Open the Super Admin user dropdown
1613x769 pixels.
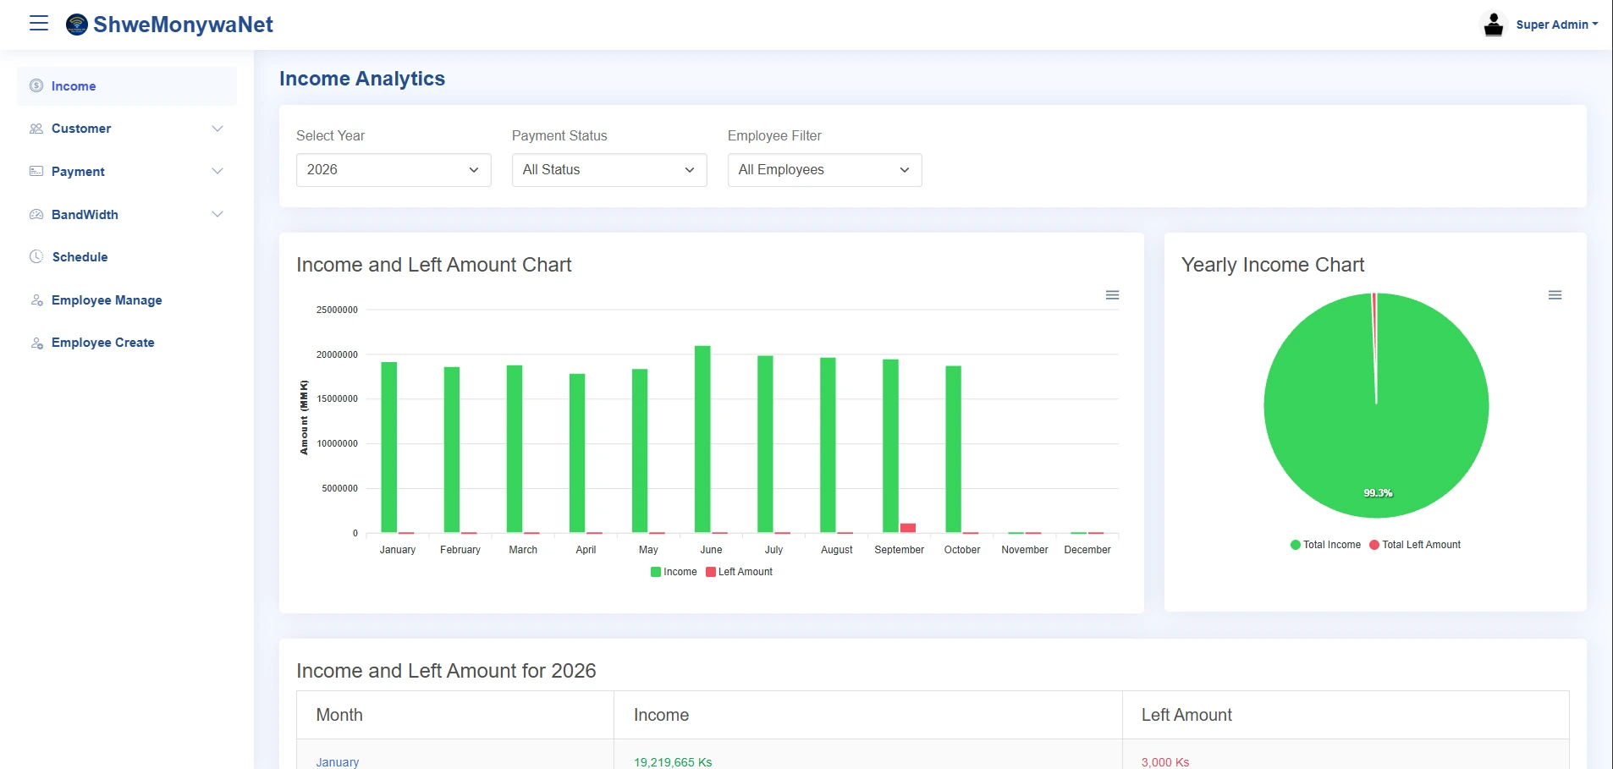[1556, 25]
